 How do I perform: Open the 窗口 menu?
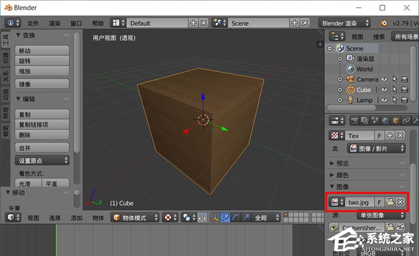(x=76, y=23)
